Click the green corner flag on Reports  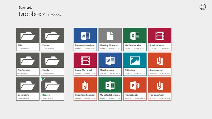coord(43,79)
